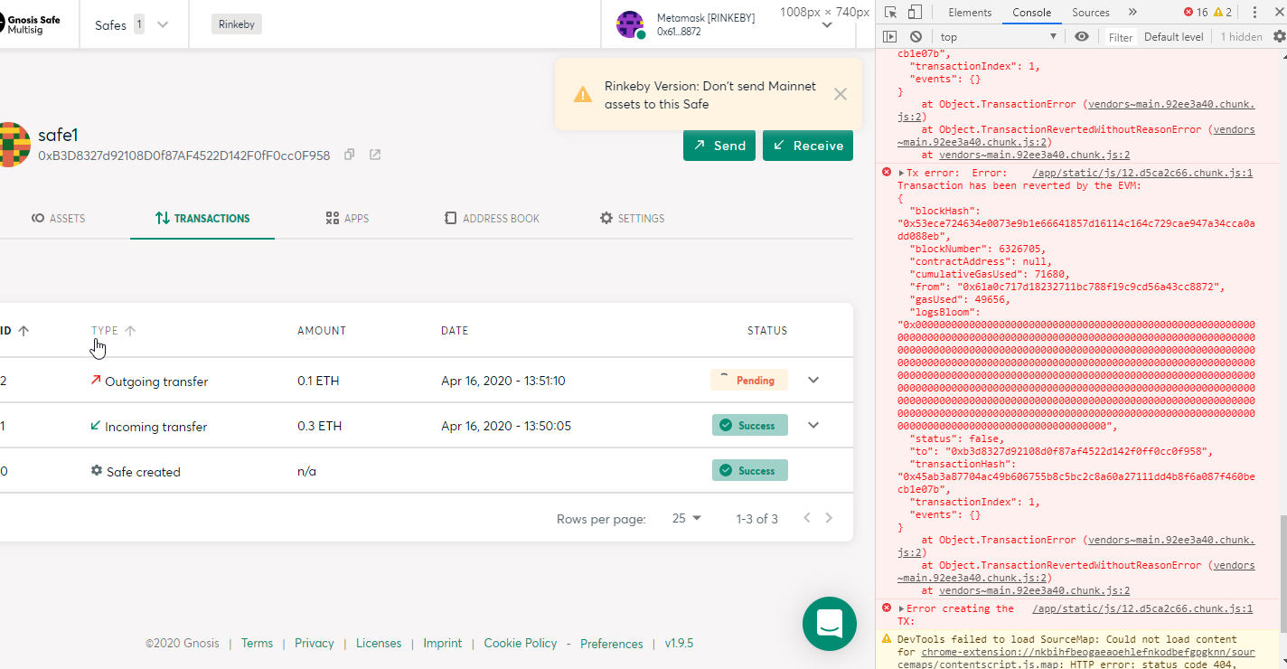The width and height of the screenshot is (1287, 669).
Task: Clear the DevTools console
Action: tap(916, 37)
